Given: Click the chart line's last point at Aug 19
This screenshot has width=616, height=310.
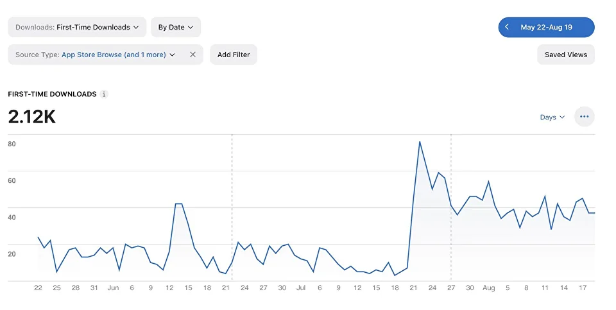Looking at the screenshot, I should (594, 213).
